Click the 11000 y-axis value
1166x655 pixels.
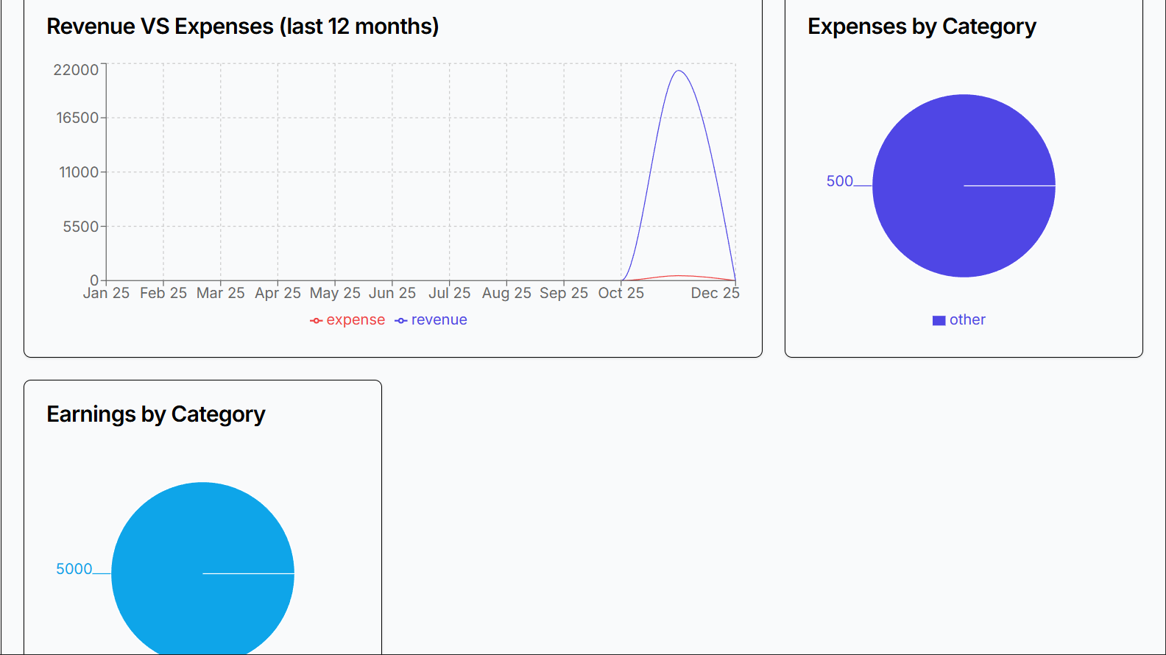(x=79, y=172)
